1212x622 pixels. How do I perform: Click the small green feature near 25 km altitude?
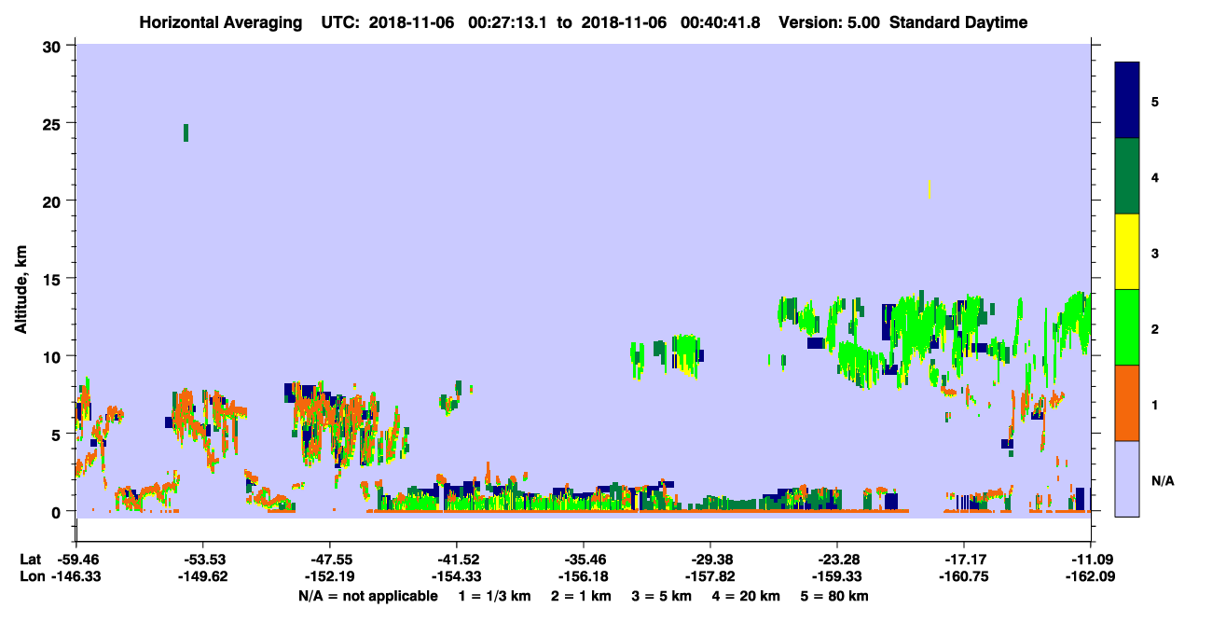pos(186,132)
